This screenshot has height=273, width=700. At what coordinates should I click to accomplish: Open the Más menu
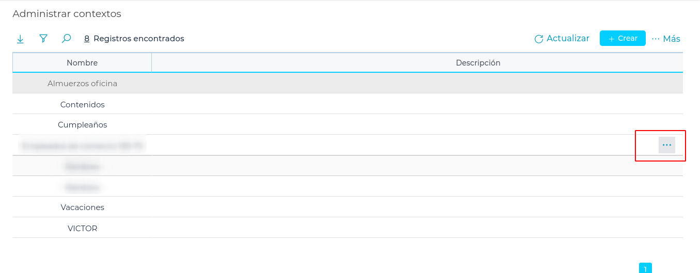pyautogui.click(x=666, y=39)
